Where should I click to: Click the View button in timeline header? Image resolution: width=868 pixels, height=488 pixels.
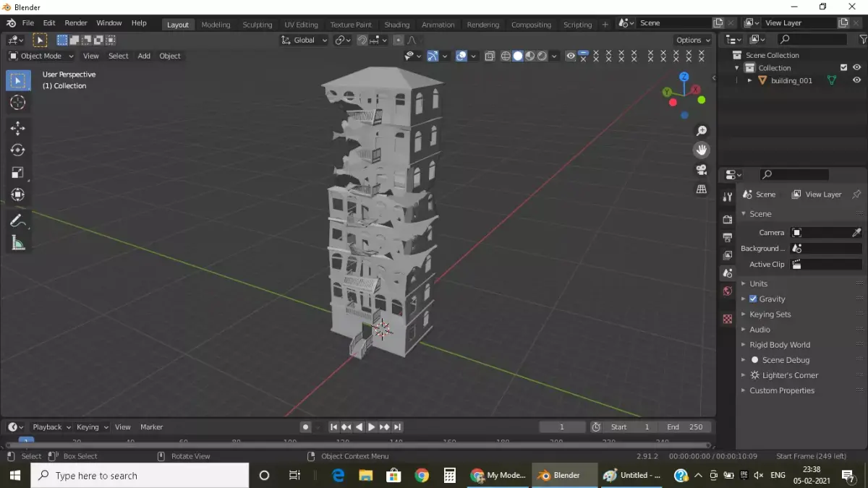tap(123, 427)
